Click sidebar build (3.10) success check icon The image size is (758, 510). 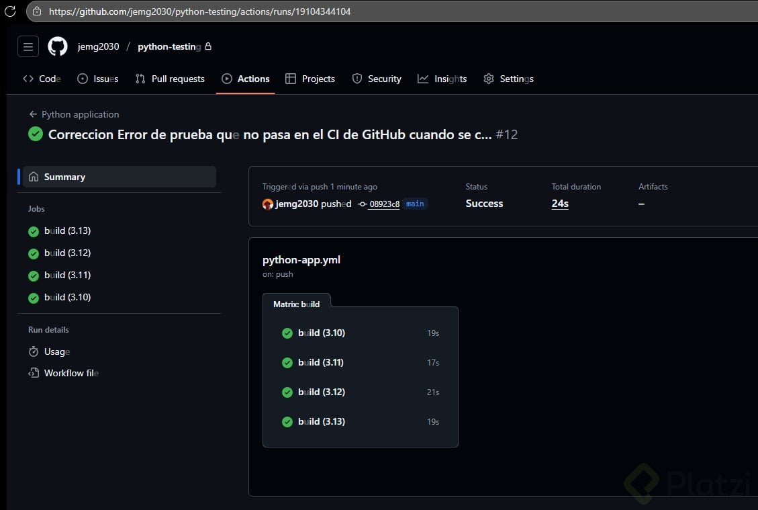[x=34, y=298]
